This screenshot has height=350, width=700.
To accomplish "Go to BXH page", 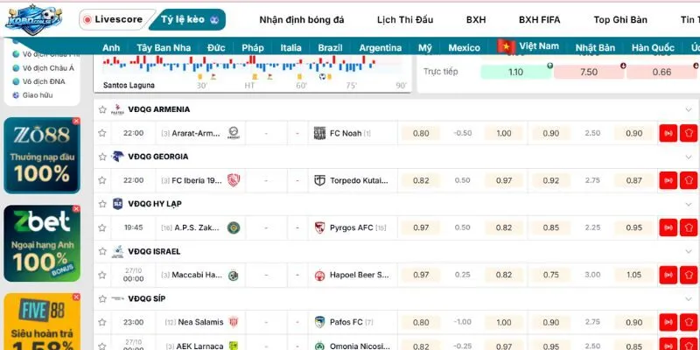I will pyautogui.click(x=476, y=20).
